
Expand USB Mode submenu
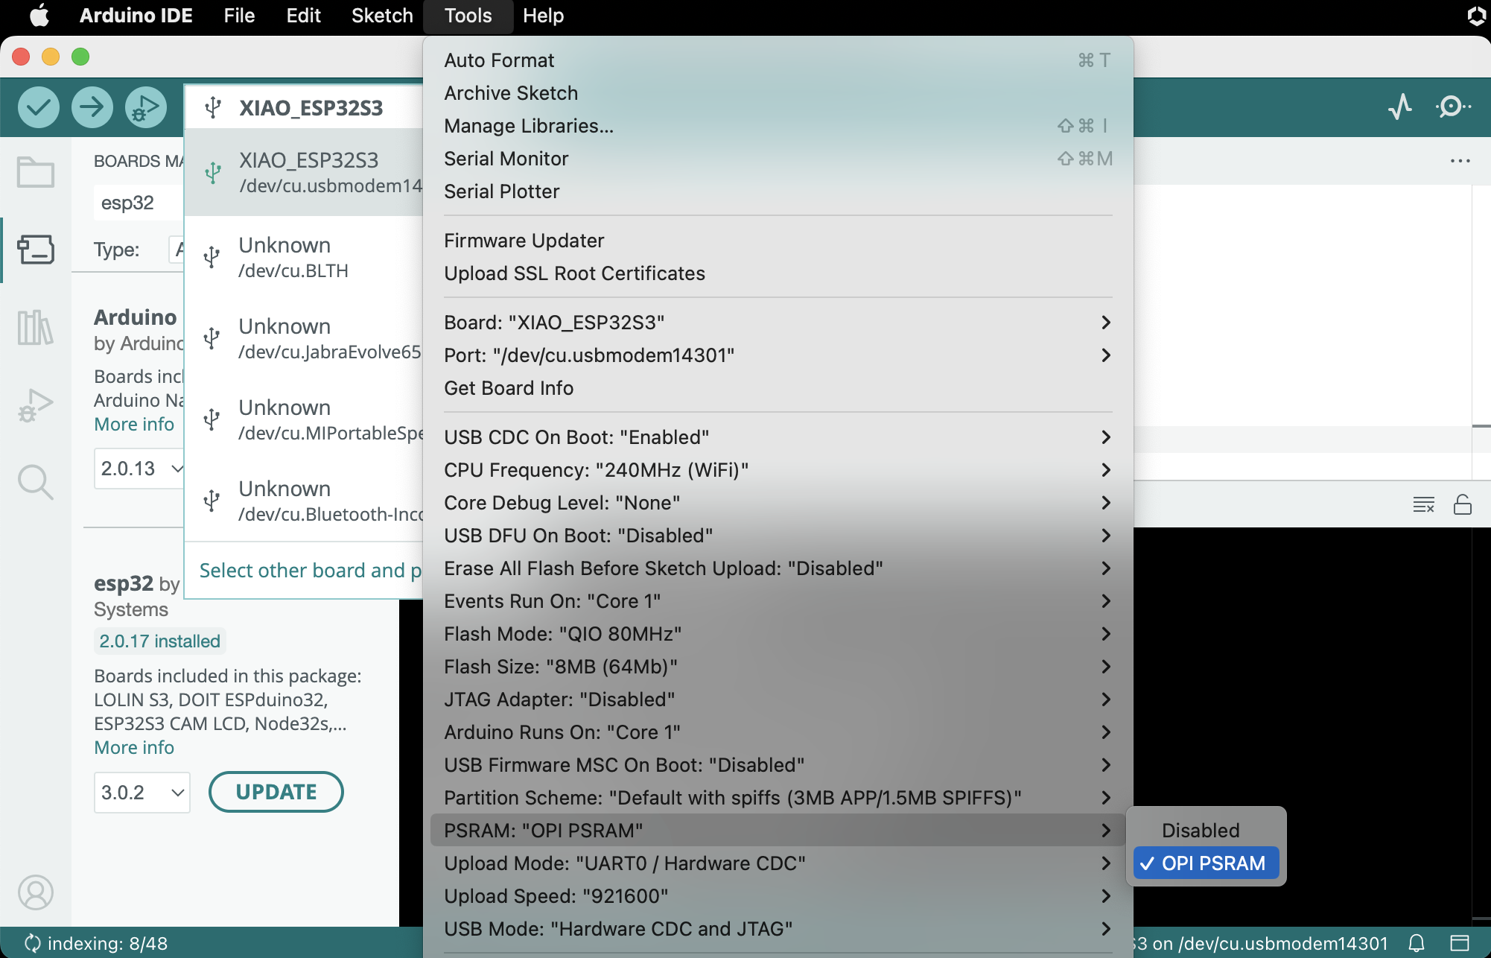click(x=778, y=929)
